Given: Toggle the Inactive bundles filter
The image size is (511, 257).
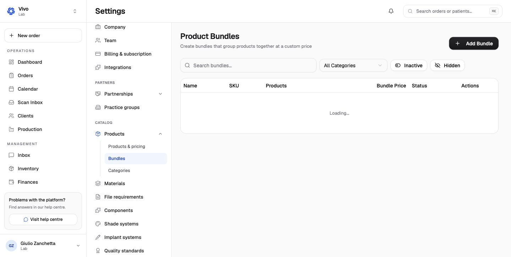Looking at the screenshot, I should pyautogui.click(x=409, y=65).
